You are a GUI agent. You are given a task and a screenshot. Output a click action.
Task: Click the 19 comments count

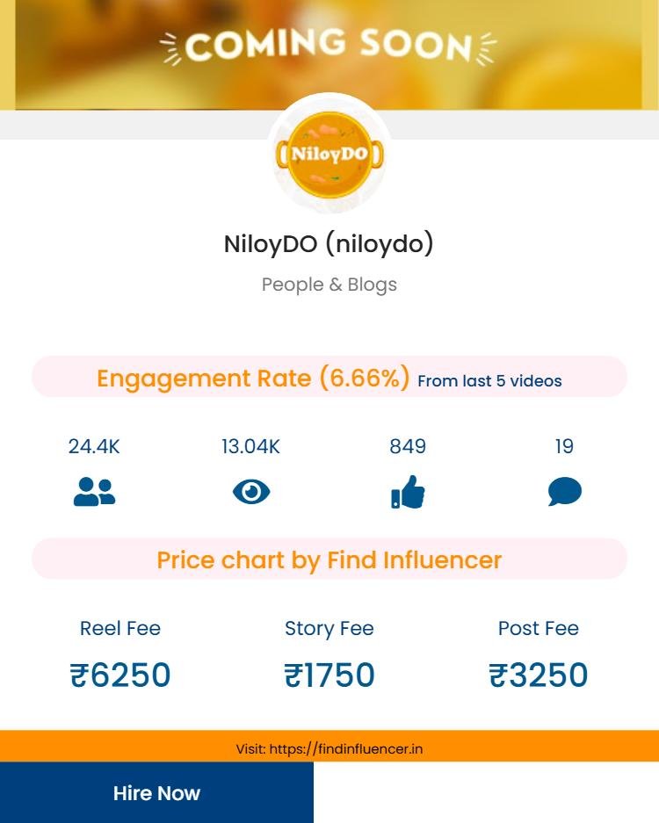coord(564,446)
